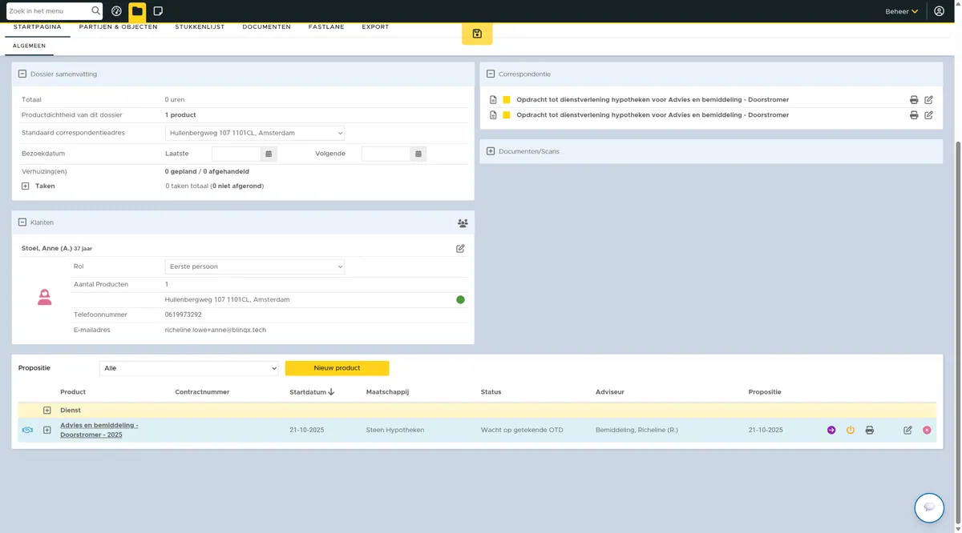The height and width of the screenshot is (533, 962).
Task: Open Standaard correspondentieadres dropdown
Action: 255,133
